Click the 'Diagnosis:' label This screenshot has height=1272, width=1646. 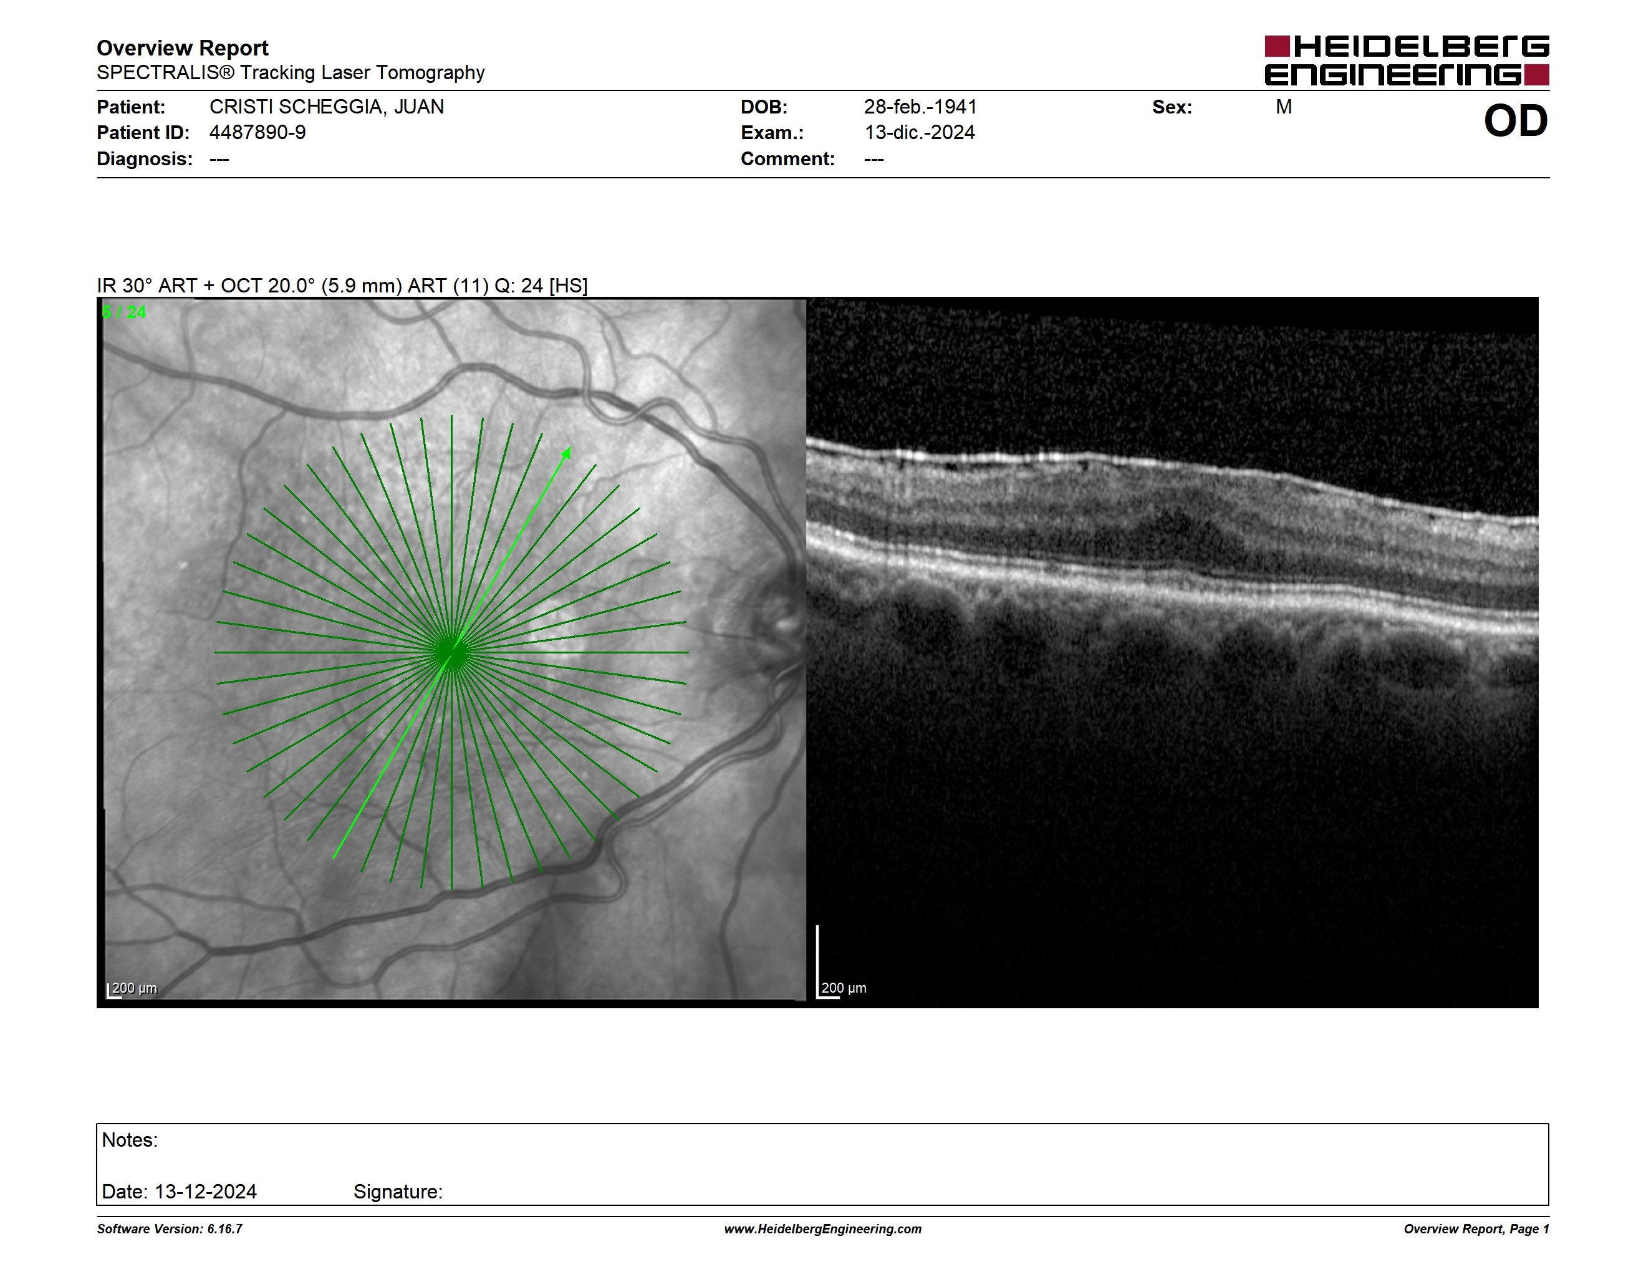[x=145, y=159]
